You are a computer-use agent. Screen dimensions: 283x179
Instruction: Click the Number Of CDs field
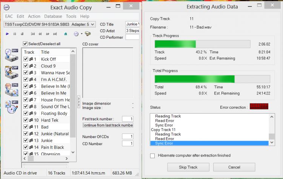point(128,137)
